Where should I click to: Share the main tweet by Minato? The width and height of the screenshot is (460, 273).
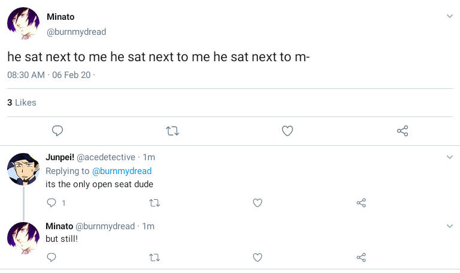[402, 131]
